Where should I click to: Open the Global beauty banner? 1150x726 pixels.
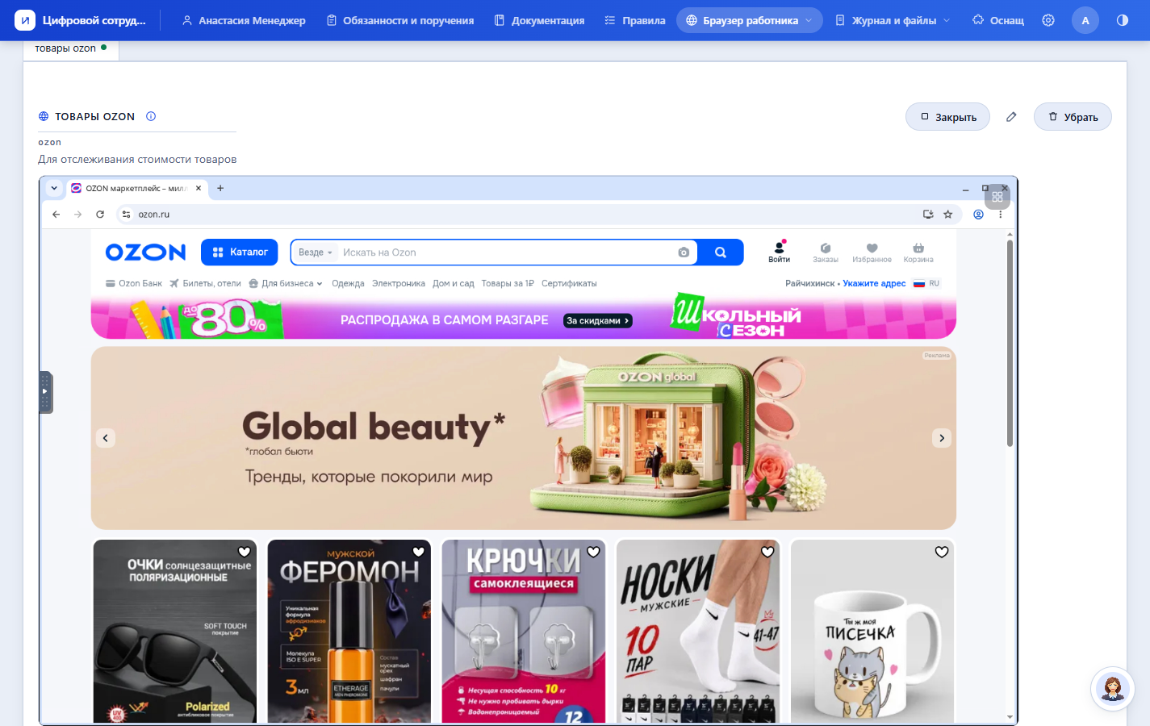point(524,438)
